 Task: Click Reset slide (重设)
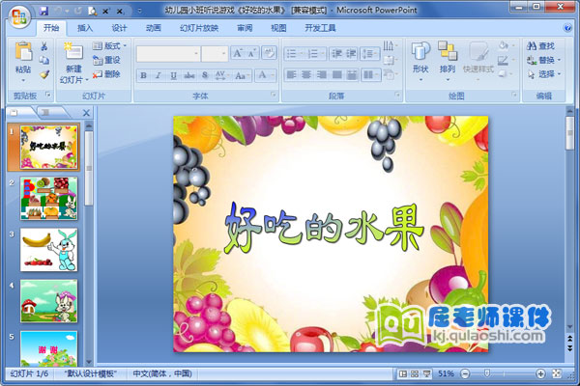point(106,60)
